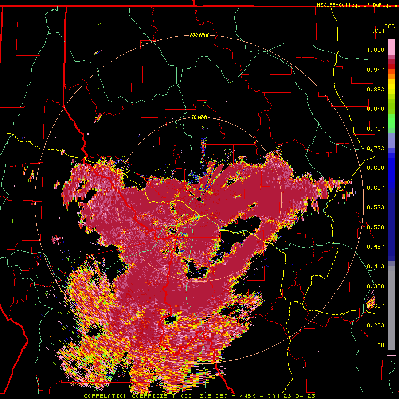Viewport: 399px width, 399px height.
Task: Click the 100 NMI range ring label
Action: tap(199, 35)
